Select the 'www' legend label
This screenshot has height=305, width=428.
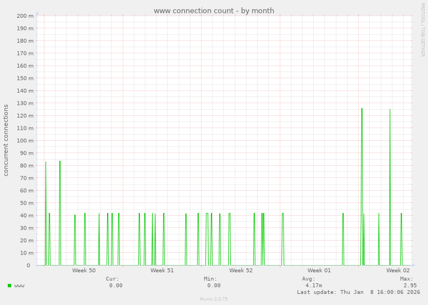tap(19, 286)
